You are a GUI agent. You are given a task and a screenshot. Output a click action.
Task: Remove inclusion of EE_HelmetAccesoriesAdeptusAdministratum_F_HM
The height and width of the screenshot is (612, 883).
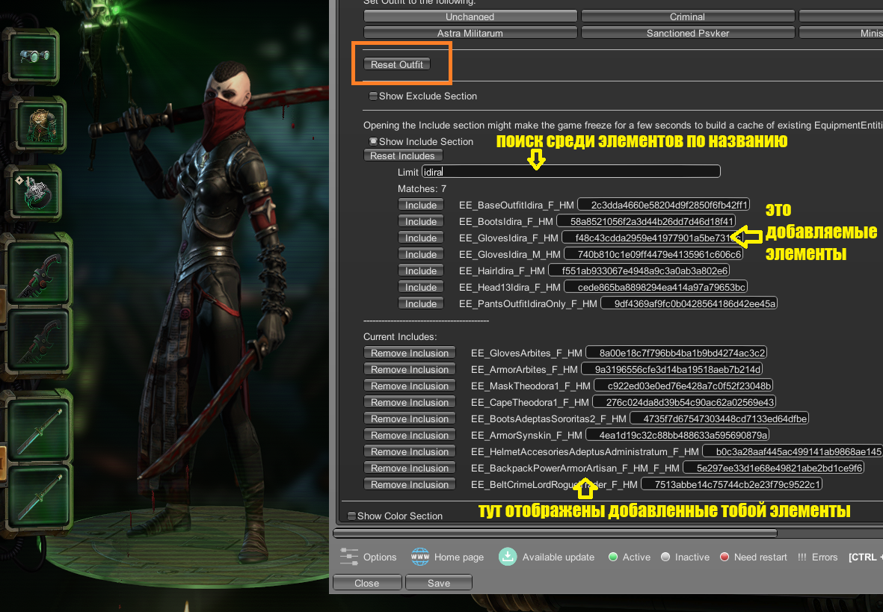click(410, 451)
